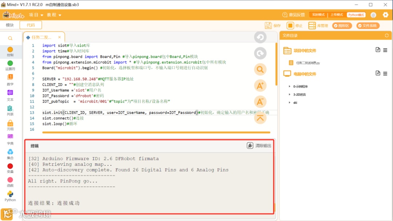This screenshot has height=221, width=393.
Task: Open menu for 电脑中的文件
Action: click(385, 74)
